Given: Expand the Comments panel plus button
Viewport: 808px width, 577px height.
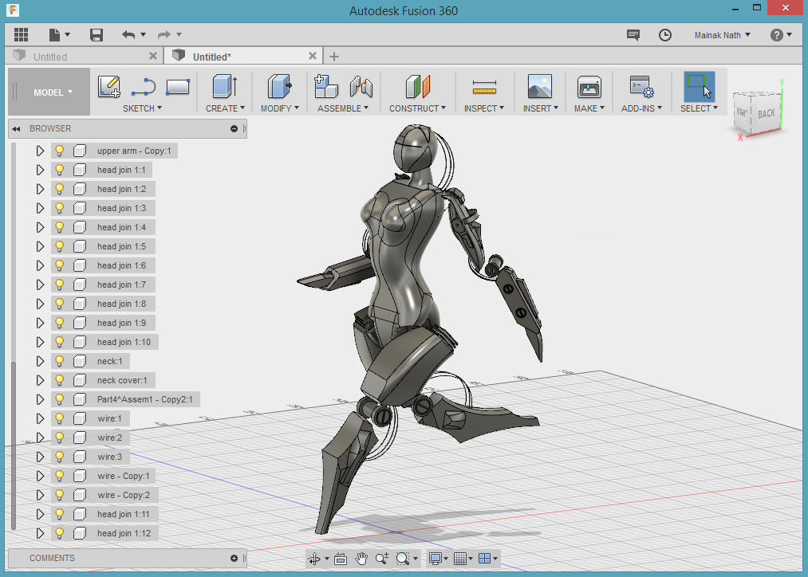Looking at the screenshot, I should (x=234, y=559).
